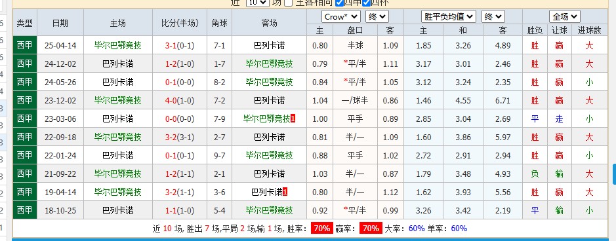Uncheck the 西甲 league filter checkbox

pos(339,3)
